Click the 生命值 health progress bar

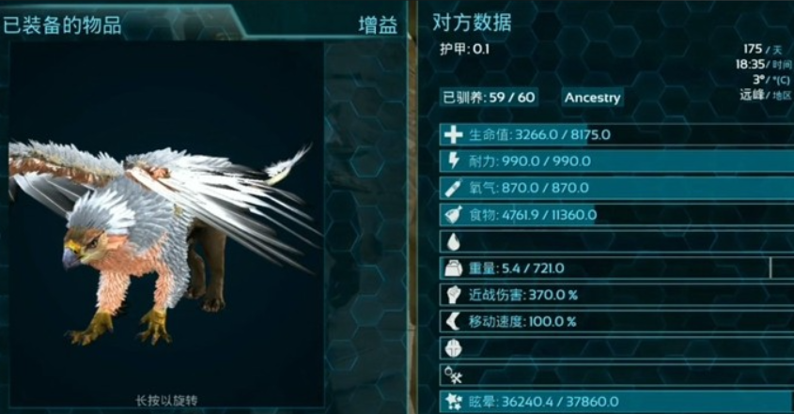coord(616,134)
